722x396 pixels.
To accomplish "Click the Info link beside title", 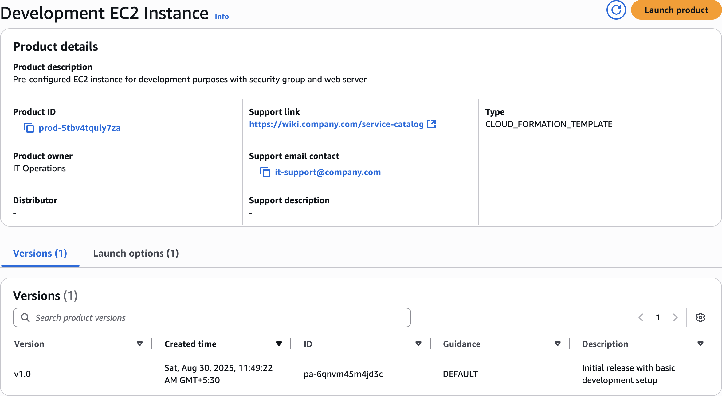I will pos(222,17).
